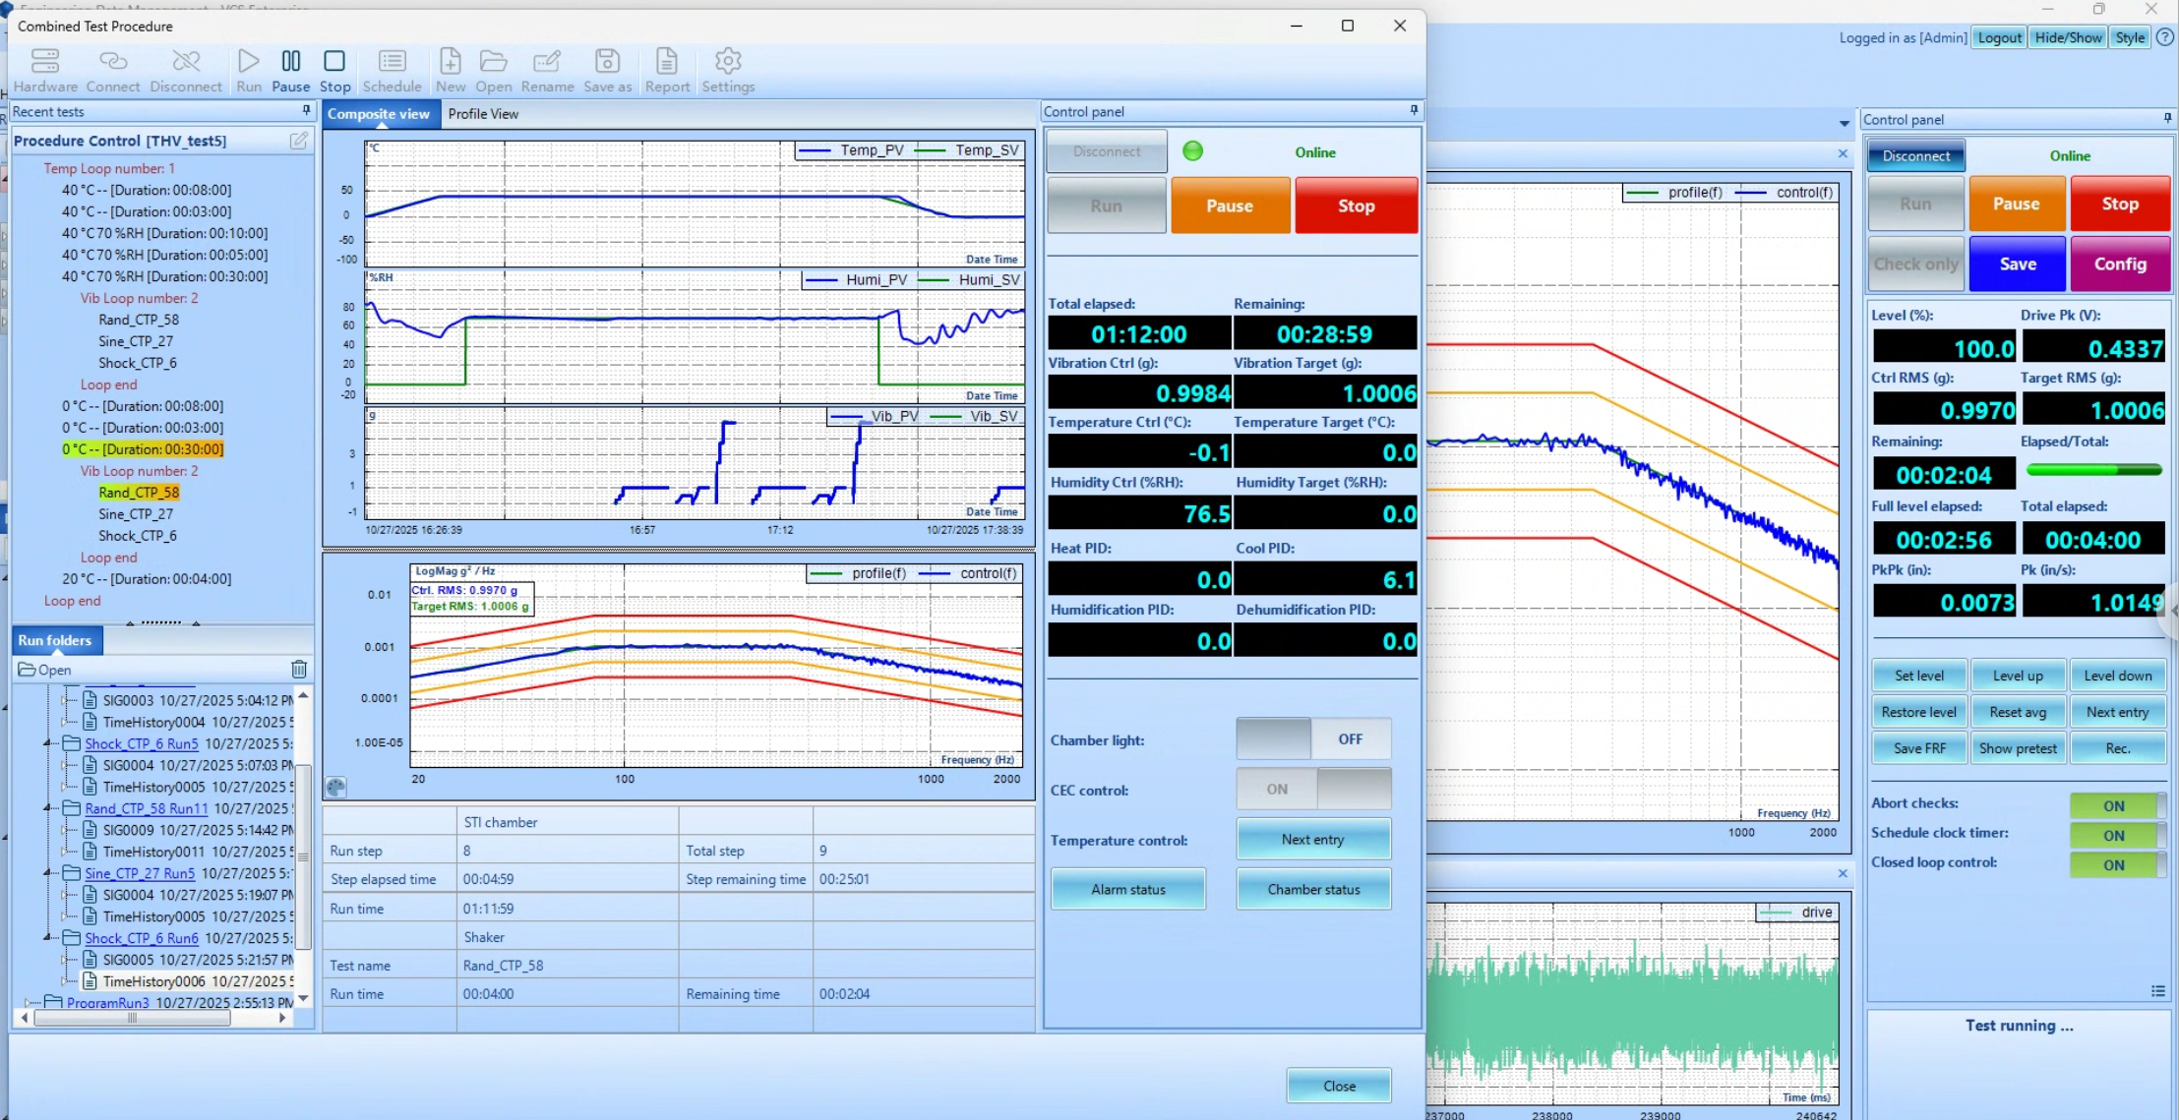Toggle Abort checks ON switch

tap(2116, 805)
